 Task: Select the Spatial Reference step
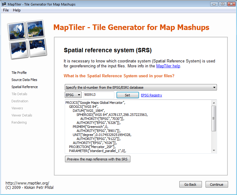point(25,87)
